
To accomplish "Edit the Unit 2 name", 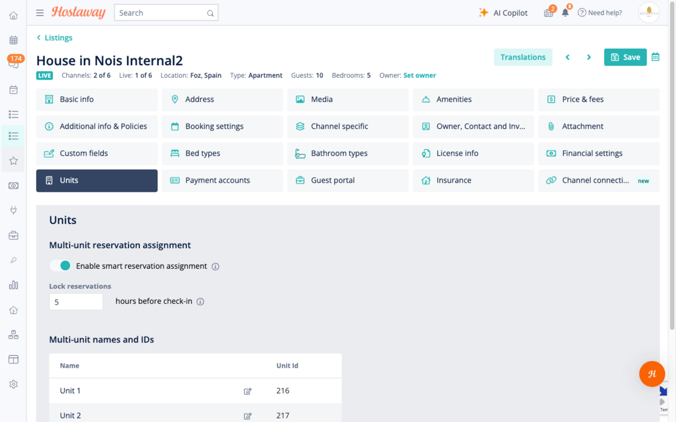I will point(247,416).
